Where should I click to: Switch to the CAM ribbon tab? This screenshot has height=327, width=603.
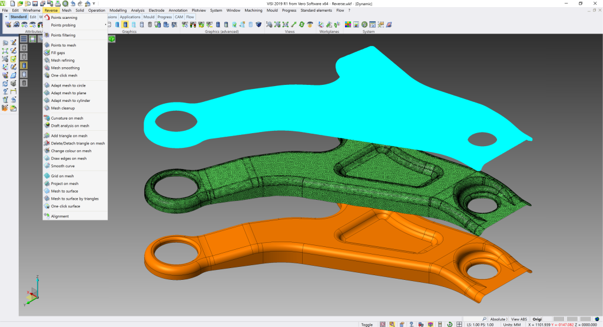[x=178, y=17]
